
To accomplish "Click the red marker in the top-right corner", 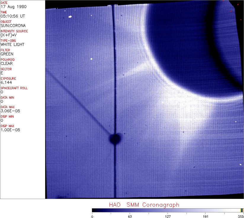I will tap(238, 4).
